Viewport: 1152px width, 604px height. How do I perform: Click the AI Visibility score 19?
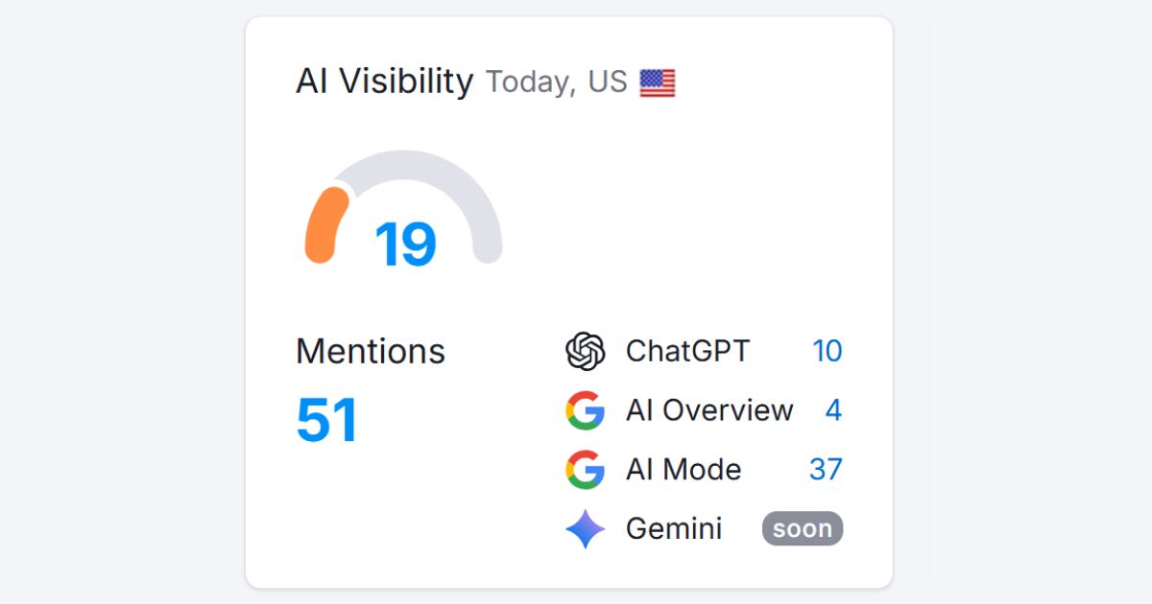(x=405, y=244)
